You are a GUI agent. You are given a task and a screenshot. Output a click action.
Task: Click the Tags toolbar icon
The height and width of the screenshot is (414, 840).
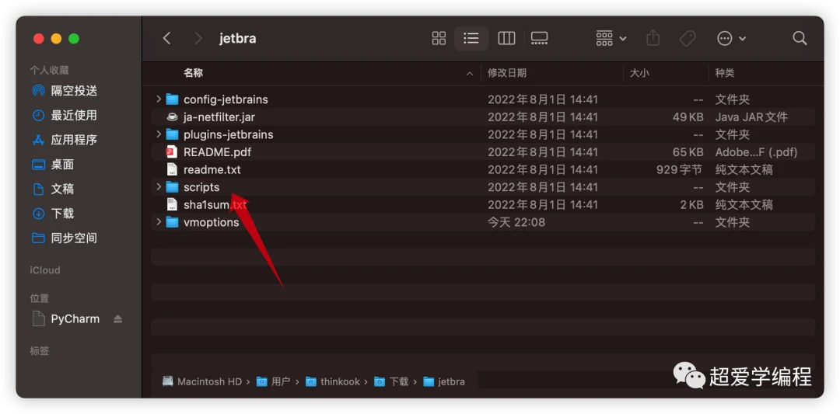pos(688,39)
